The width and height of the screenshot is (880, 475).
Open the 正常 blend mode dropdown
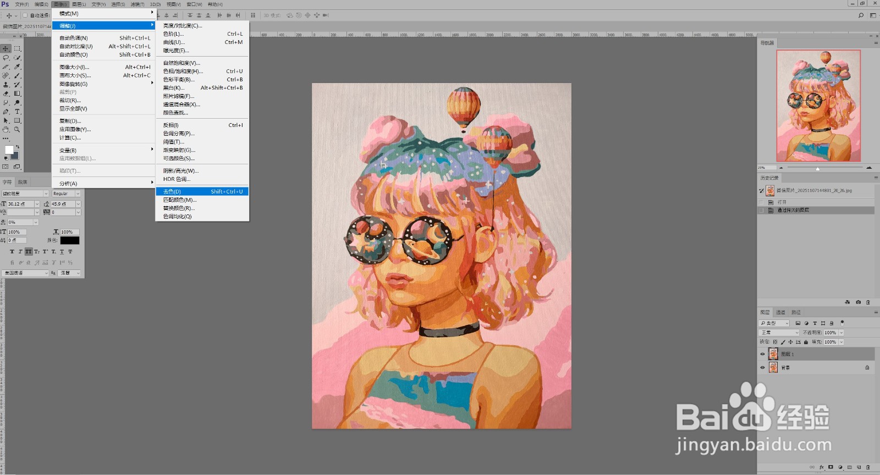[x=779, y=333]
